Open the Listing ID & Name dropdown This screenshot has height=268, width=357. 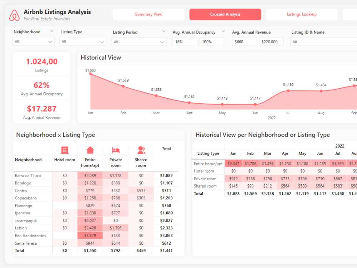click(x=323, y=41)
